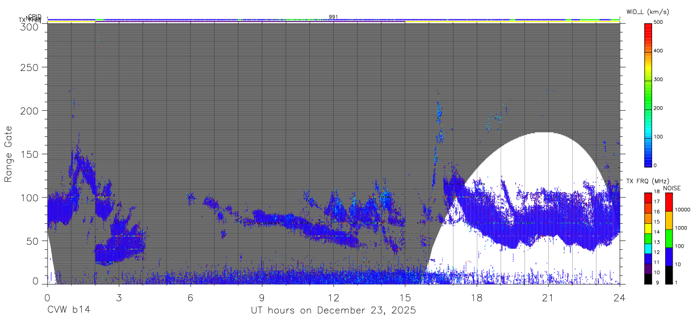This screenshot has width=697, height=322.
Task: Select the CVW b14 radar beam label
Action: coord(69,310)
